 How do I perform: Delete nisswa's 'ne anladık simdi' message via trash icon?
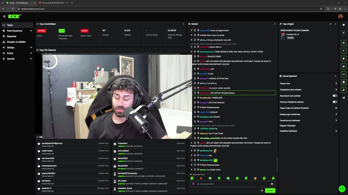tap(192, 170)
